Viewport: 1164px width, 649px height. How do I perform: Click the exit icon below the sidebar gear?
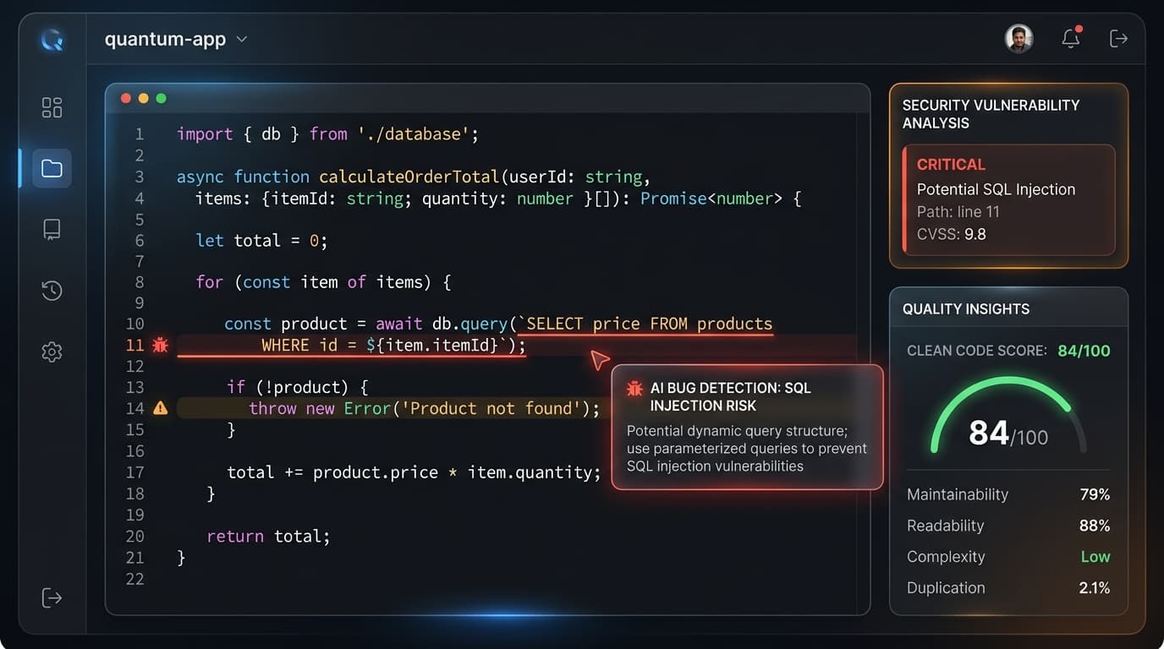pyautogui.click(x=52, y=597)
